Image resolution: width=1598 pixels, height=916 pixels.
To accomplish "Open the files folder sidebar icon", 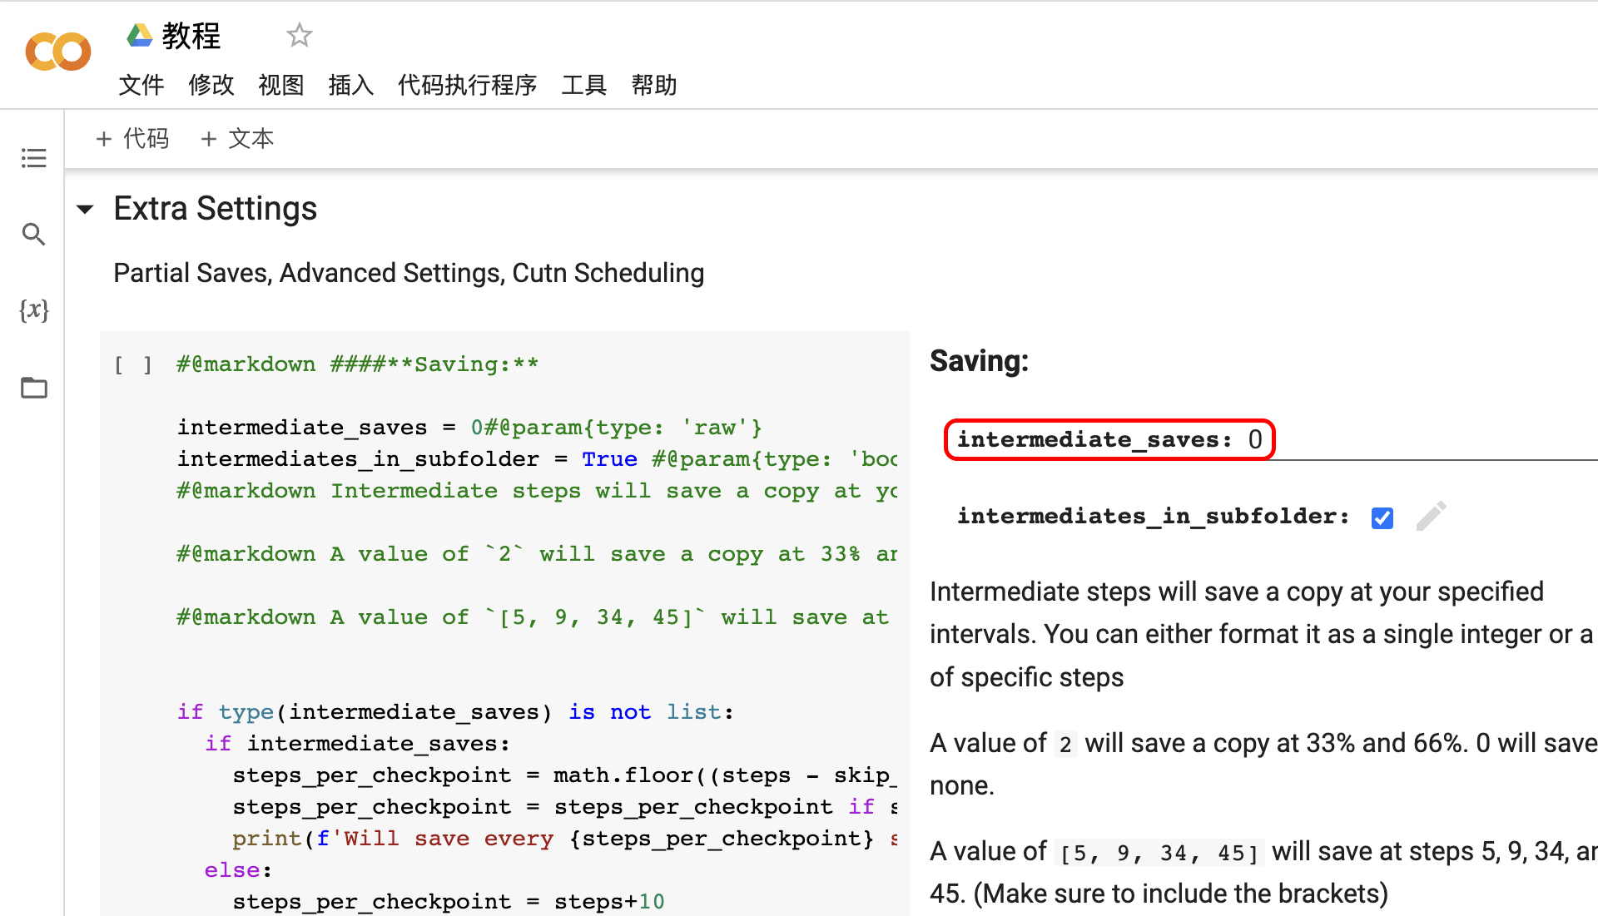I will pos(33,388).
